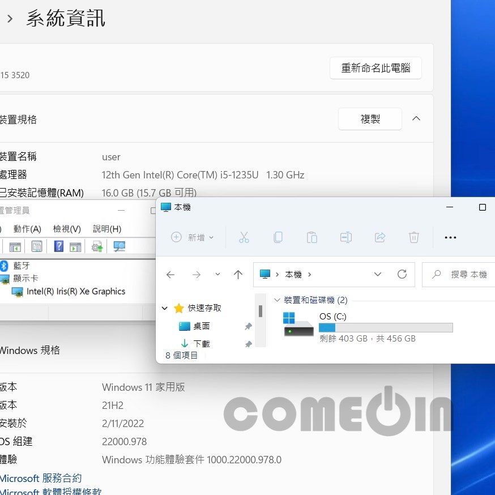This screenshot has height=495, width=495.
Task: Click the monitor icon in the address bar
Action: [x=265, y=274]
